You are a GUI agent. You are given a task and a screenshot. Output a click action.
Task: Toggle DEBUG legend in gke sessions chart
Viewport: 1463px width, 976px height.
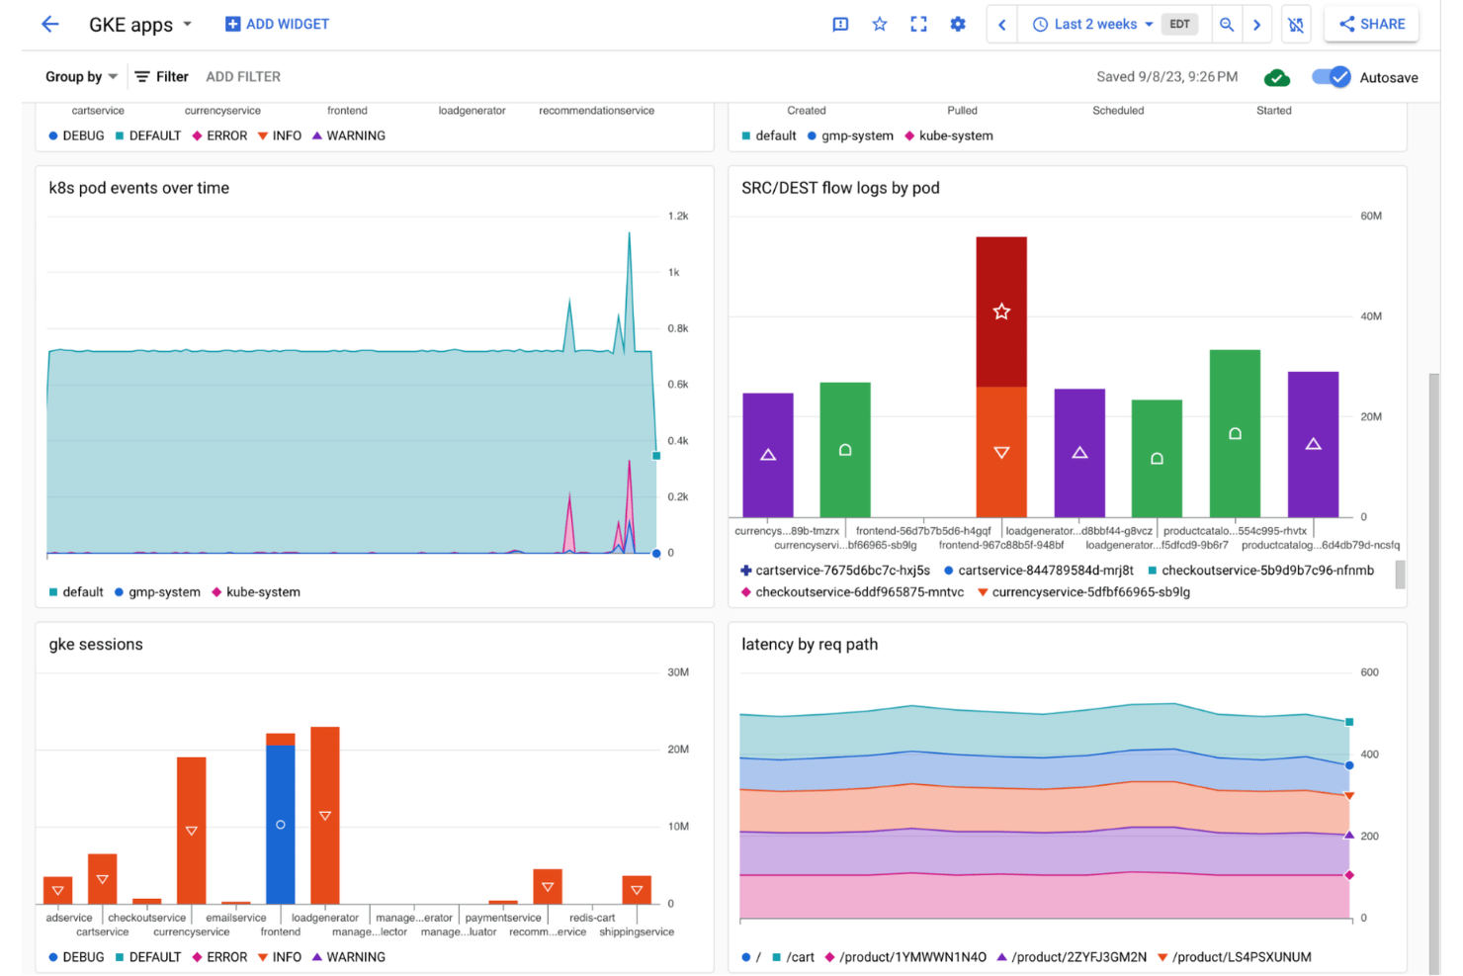(x=76, y=957)
